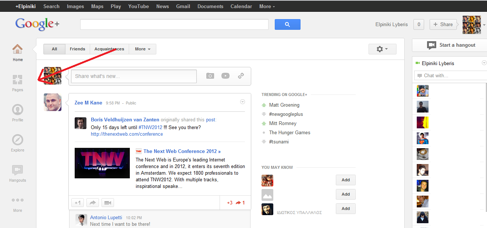The height and width of the screenshot is (228, 487).
Task: Add the first suggested person
Action: point(346,180)
